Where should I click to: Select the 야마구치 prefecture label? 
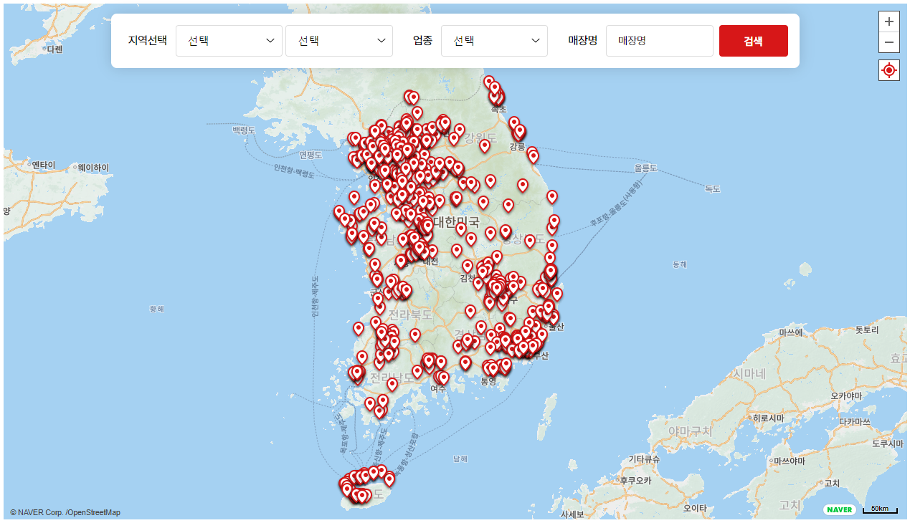point(690,432)
